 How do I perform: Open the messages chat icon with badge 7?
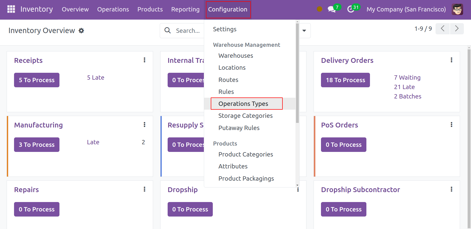coord(331,9)
